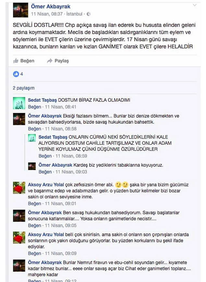Open the post options chevron at top right

(195, 5)
